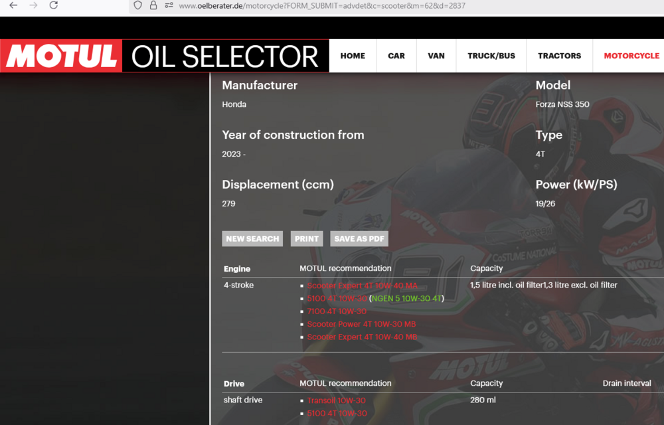
Task: Click the MOTUL logo
Action: click(x=61, y=56)
